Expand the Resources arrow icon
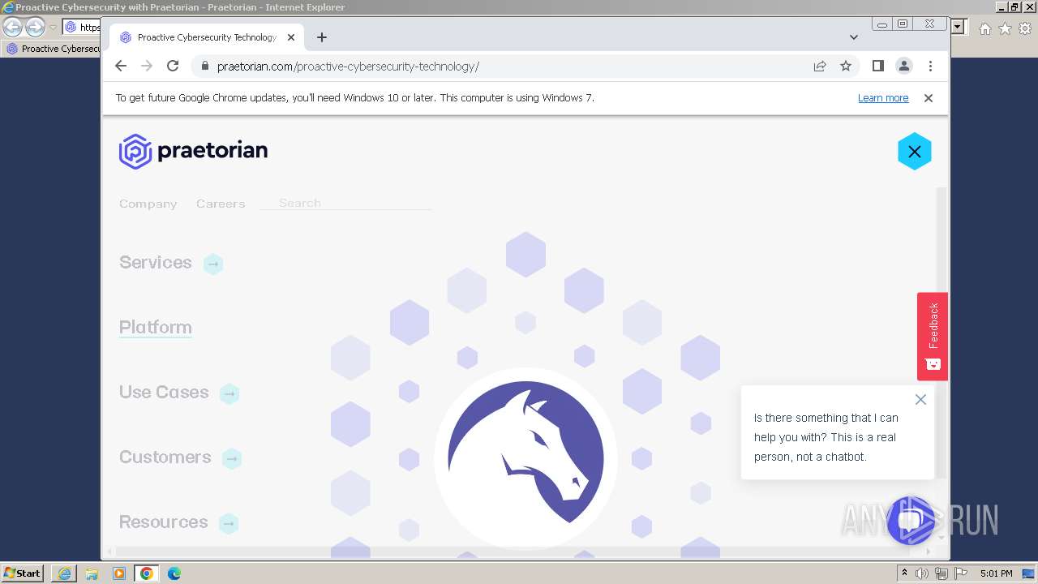Screen dimensions: 1038x584 (x=229, y=523)
